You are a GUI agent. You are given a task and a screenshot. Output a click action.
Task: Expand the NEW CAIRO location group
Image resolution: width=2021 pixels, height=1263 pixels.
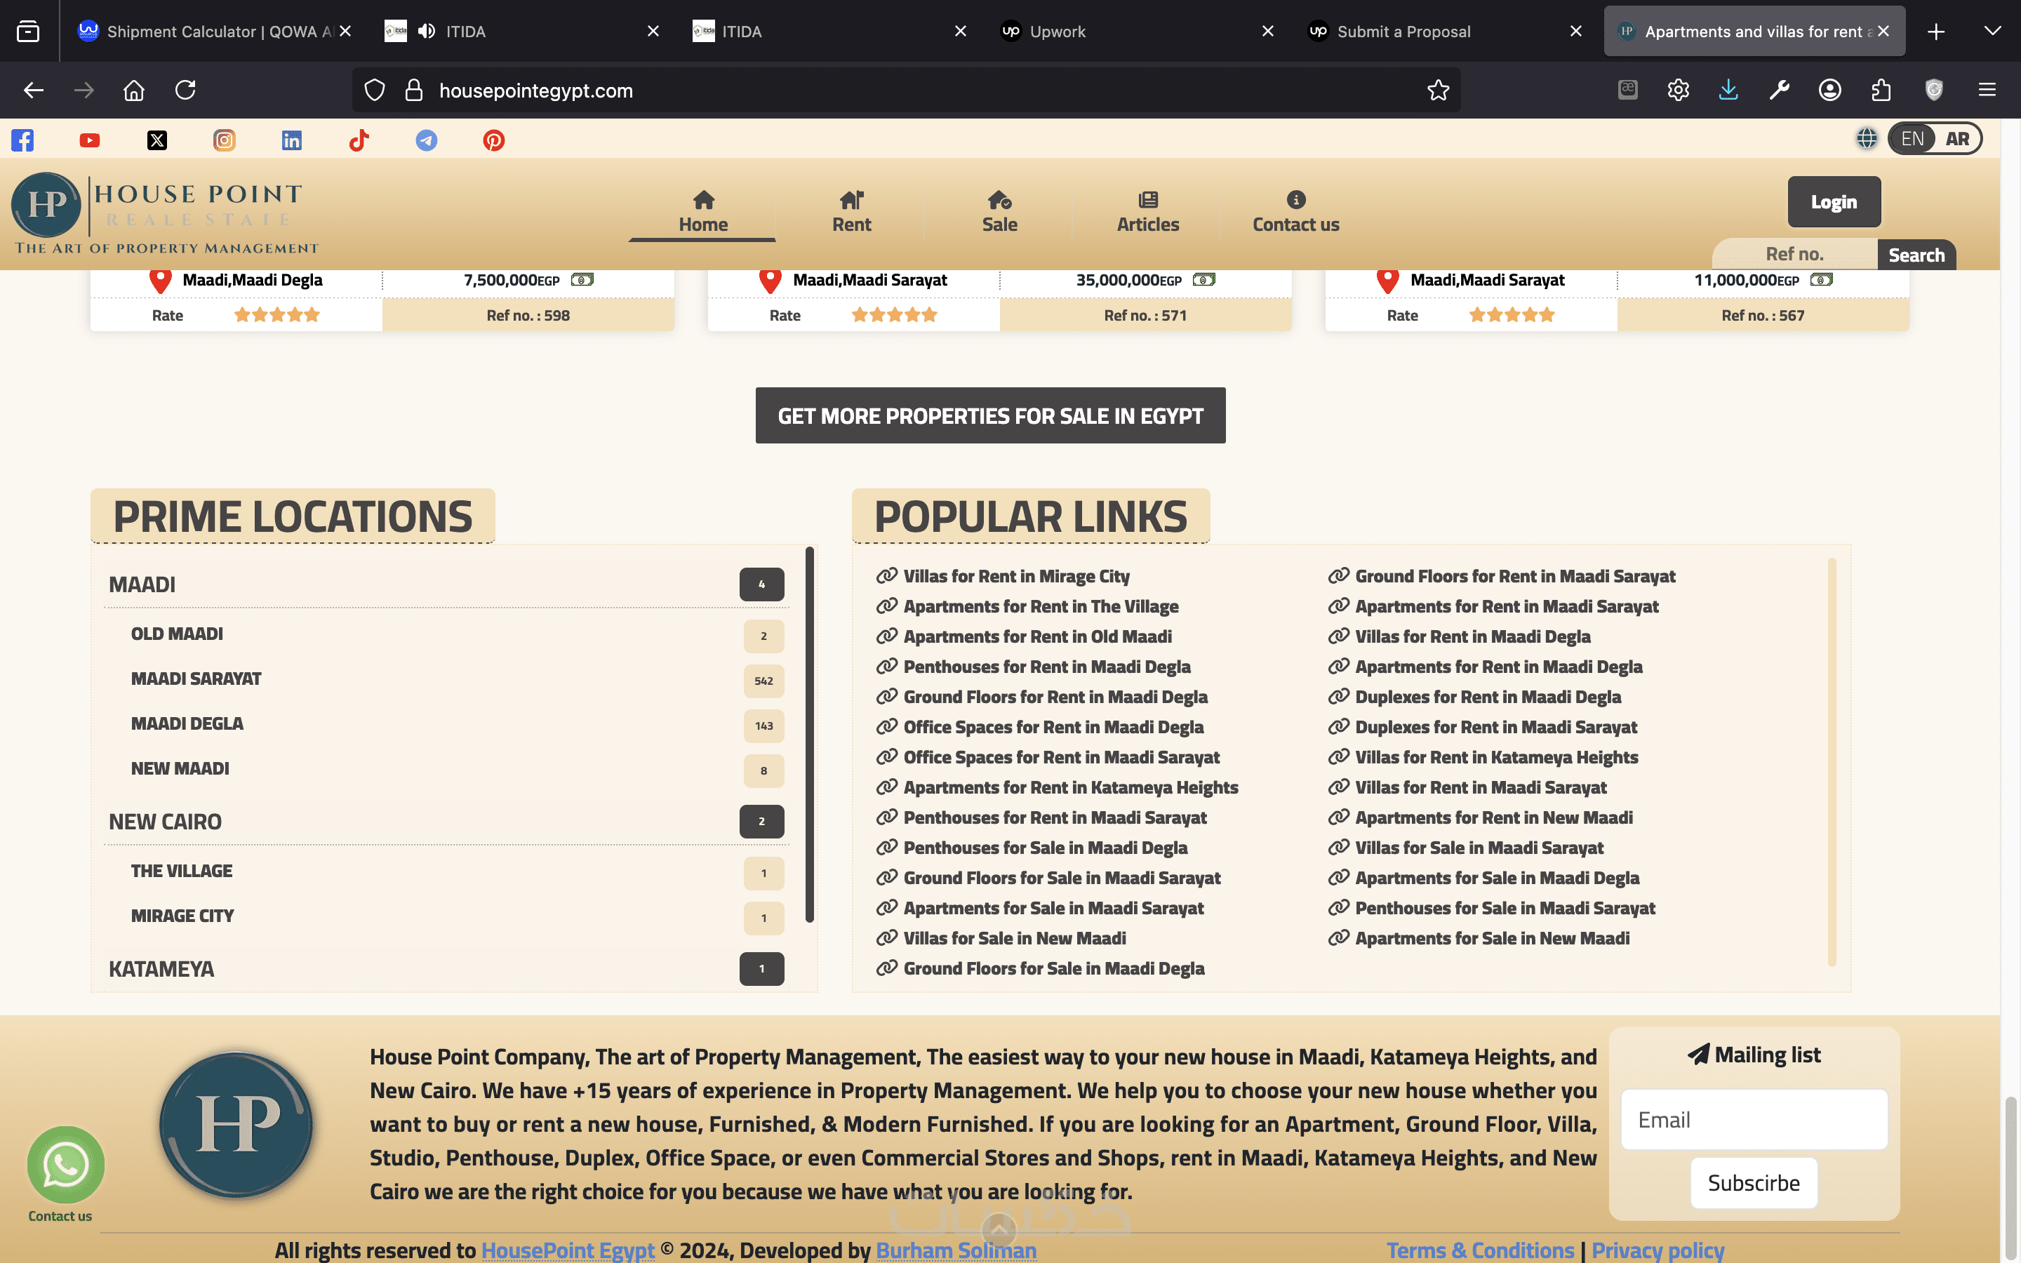[166, 822]
